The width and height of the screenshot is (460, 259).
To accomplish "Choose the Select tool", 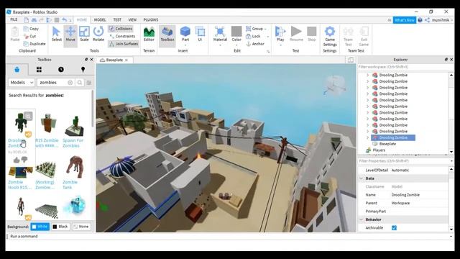I will 56,34.
